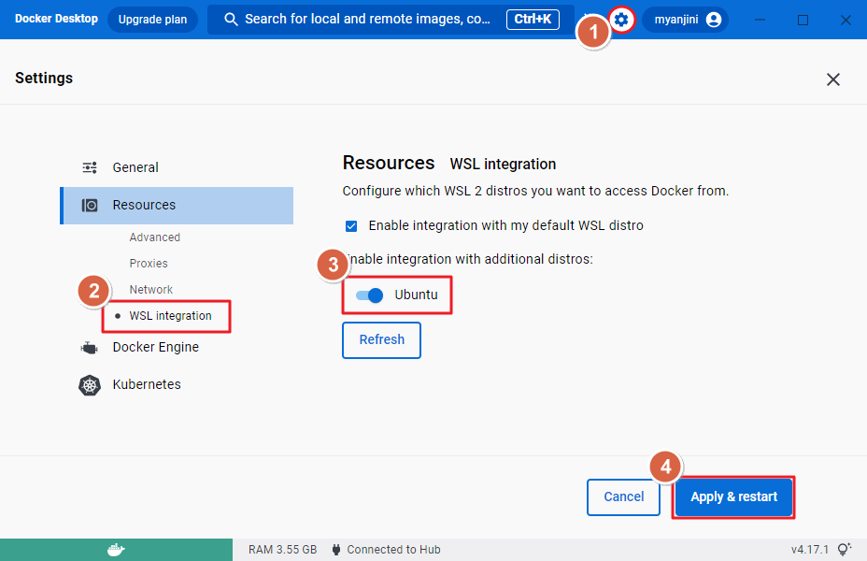The width and height of the screenshot is (867, 561).
Task: Click RAM 3.55 GB status text
Action: [x=282, y=550]
